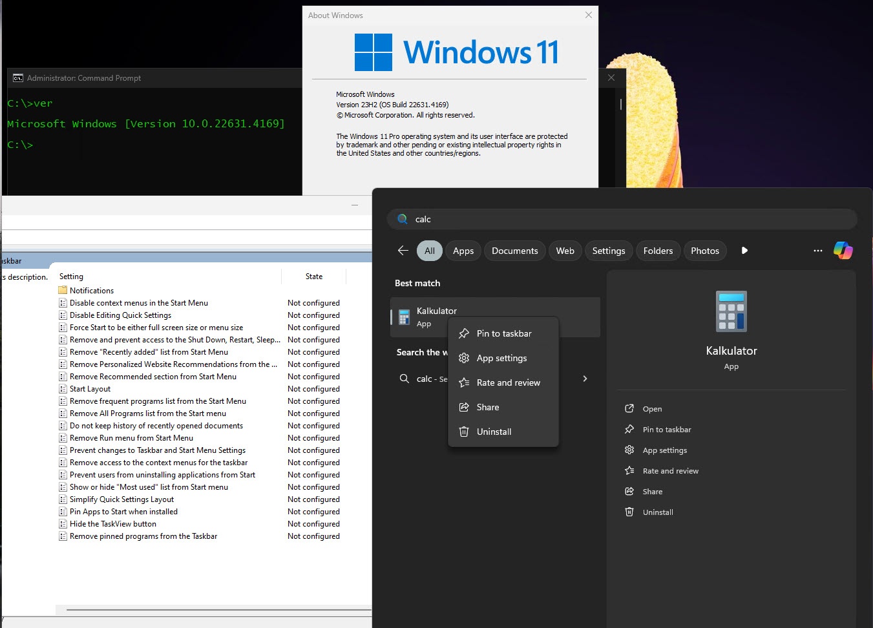Select Remove Run menu from Start Menu
Image resolution: width=873 pixels, height=628 pixels.
pos(131,438)
